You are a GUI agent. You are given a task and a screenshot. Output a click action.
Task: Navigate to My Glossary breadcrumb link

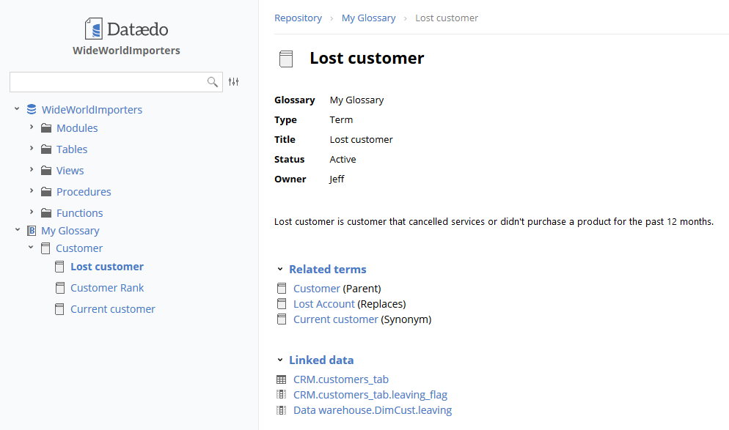(x=368, y=18)
